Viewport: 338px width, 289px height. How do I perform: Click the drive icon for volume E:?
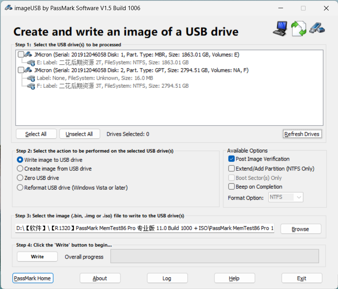31,62
